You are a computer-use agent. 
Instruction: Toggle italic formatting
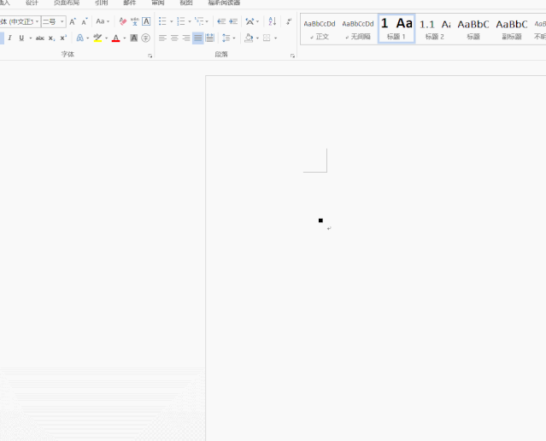[9, 38]
